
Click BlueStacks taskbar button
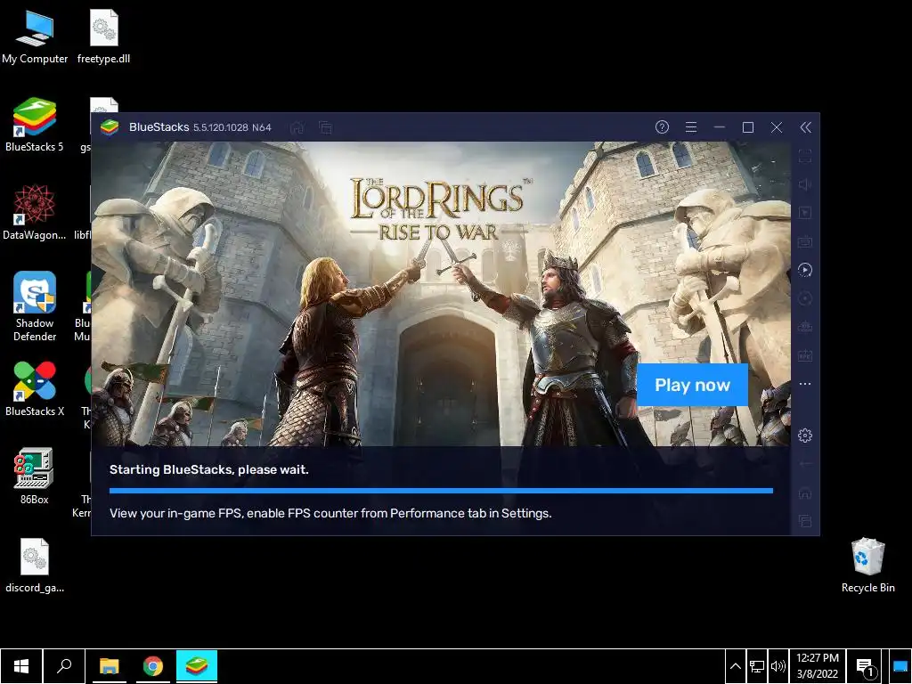pos(197,666)
